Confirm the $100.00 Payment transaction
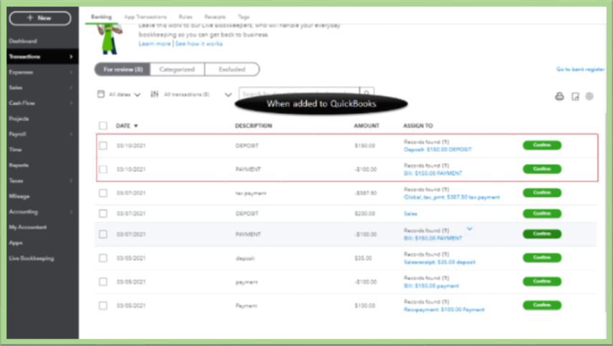 coord(542,305)
